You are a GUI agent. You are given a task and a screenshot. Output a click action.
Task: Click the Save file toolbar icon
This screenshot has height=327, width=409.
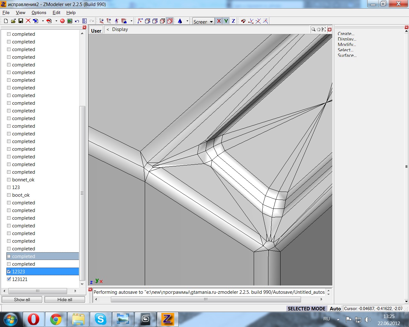tap(20, 21)
